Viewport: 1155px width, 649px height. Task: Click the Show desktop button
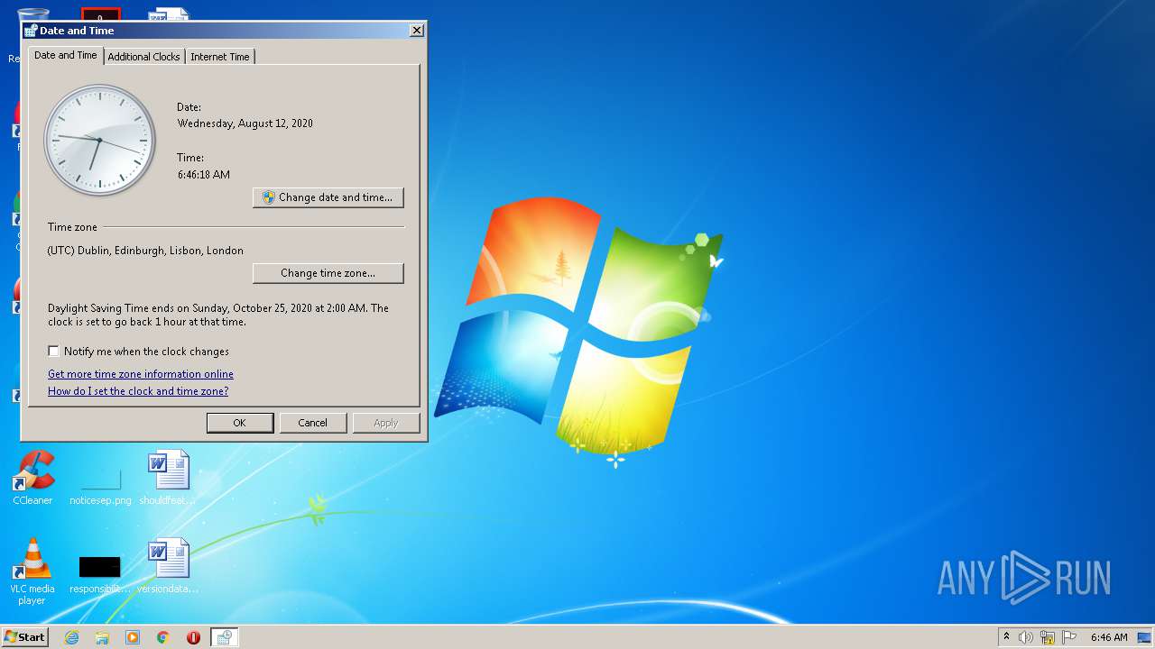pos(1145,637)
